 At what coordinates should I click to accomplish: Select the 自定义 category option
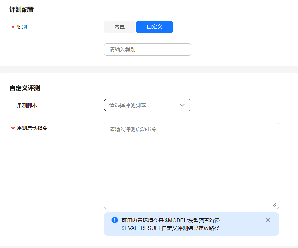click(x=155, y=27)
